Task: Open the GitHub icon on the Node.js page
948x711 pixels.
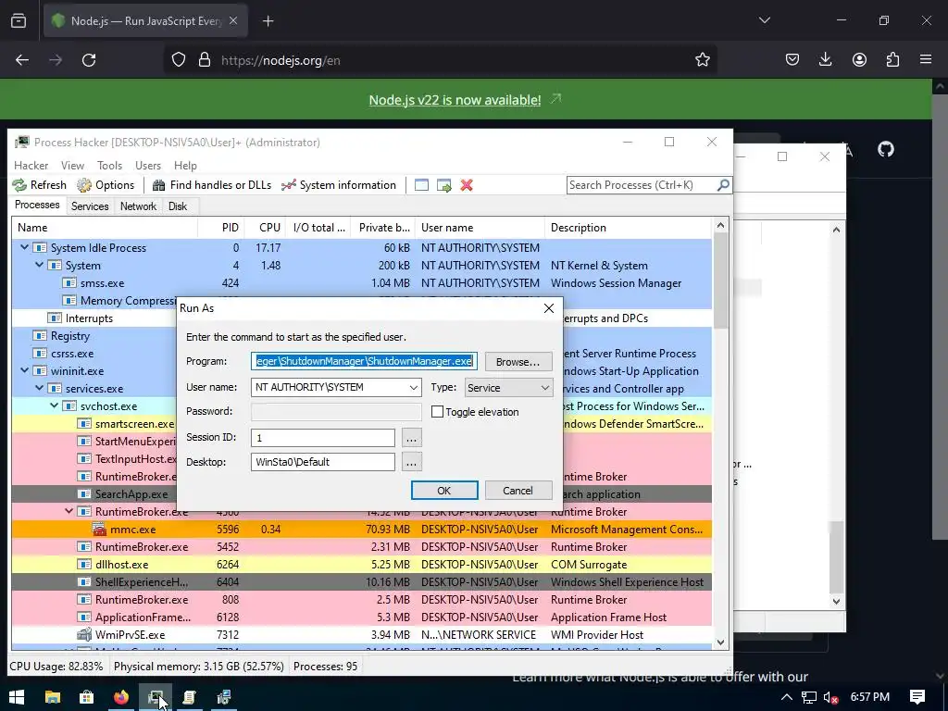Action: [886, 149]
